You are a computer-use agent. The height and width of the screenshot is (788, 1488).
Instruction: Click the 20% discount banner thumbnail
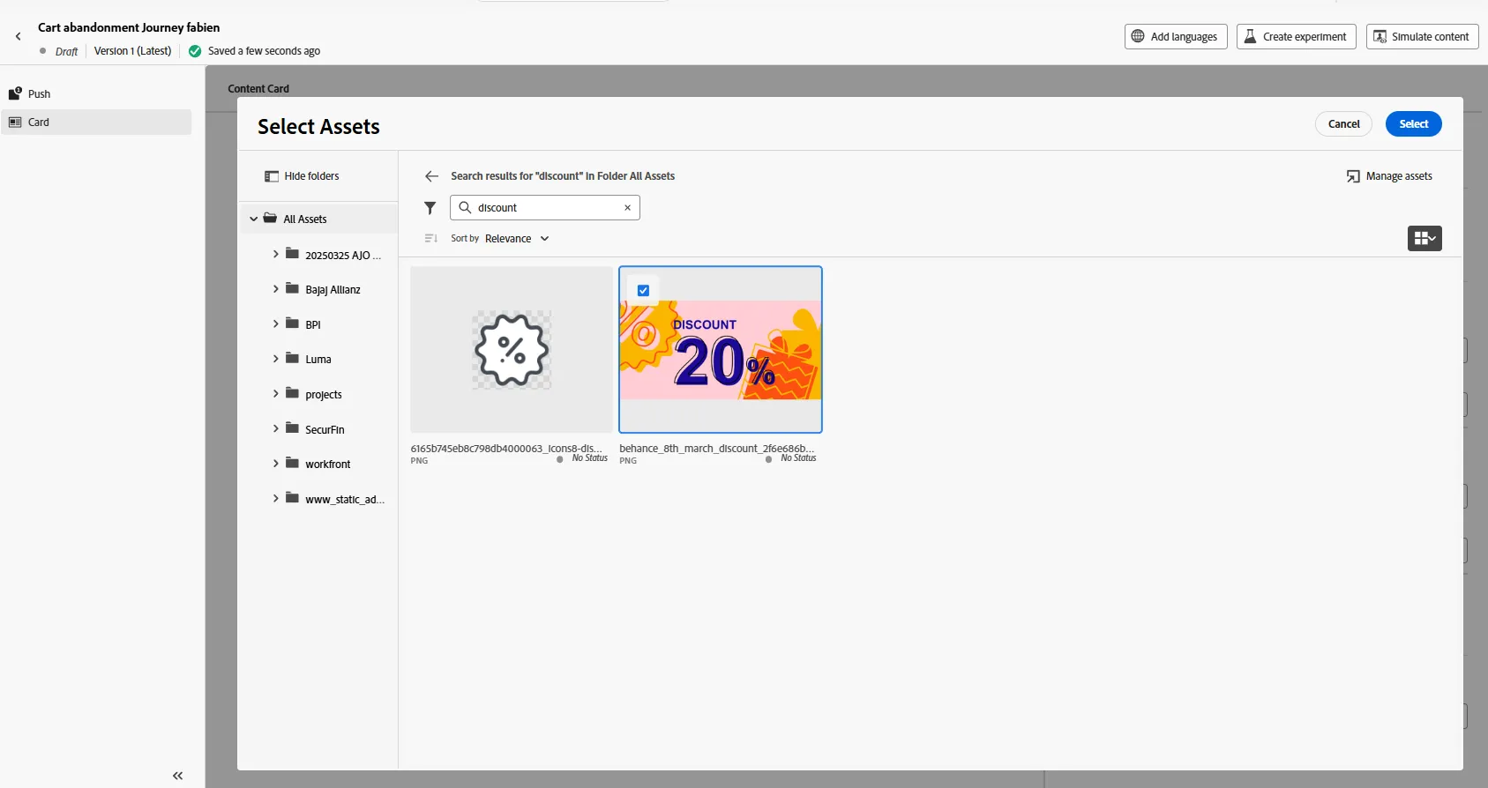point(721,350)
